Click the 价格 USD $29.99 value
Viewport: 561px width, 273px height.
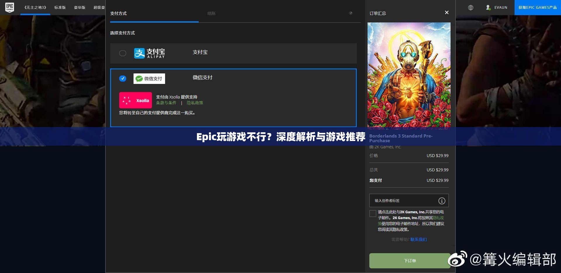tap(437, 156)
